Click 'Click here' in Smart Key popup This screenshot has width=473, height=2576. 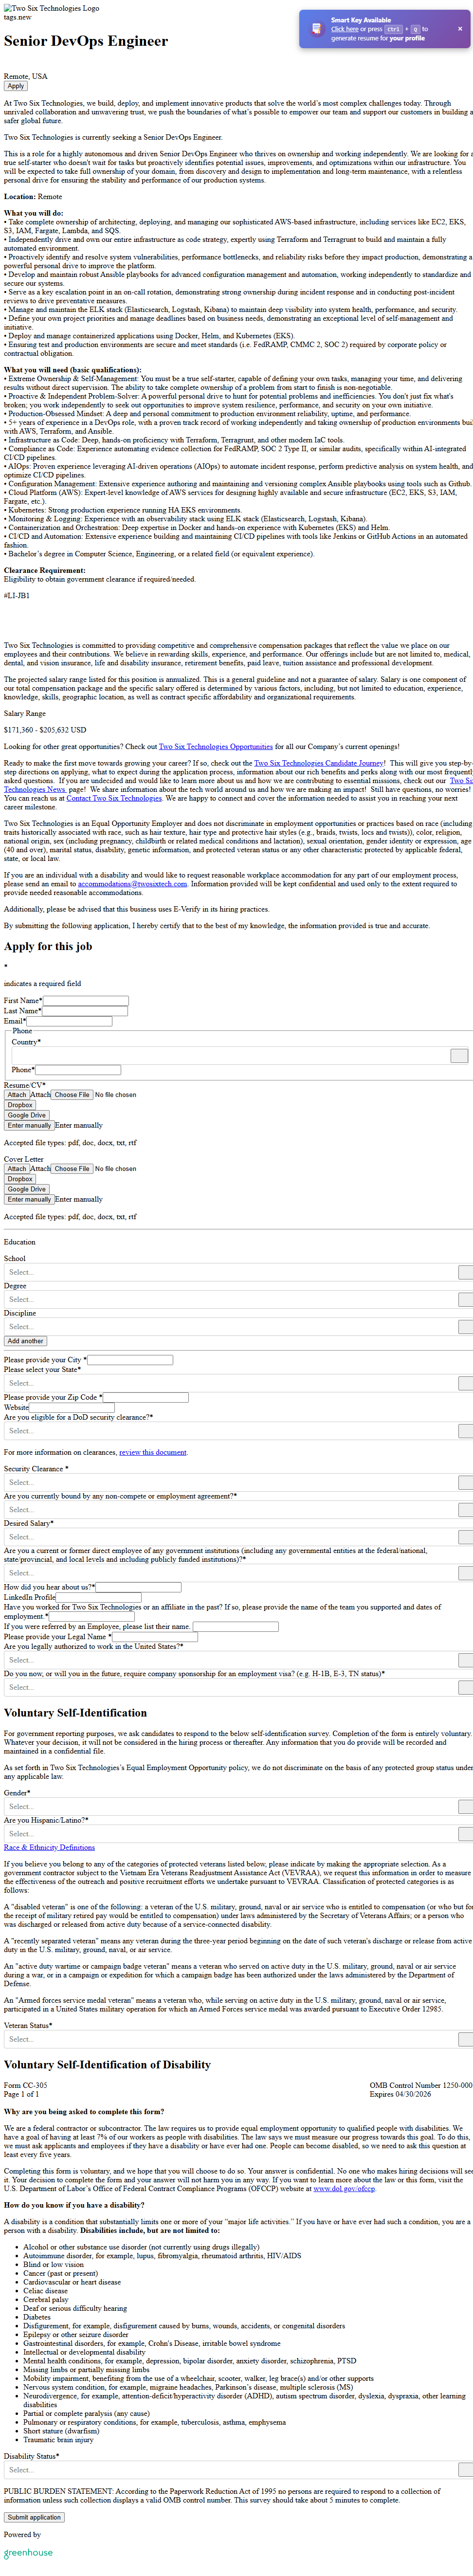point(345,29)
